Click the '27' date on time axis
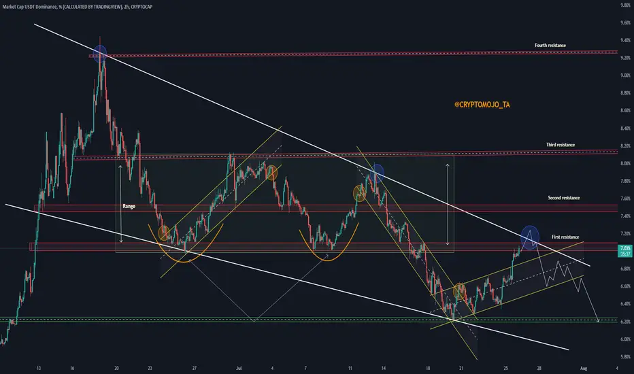This screenshot has height=374, width=634. (x=194, y=369)
